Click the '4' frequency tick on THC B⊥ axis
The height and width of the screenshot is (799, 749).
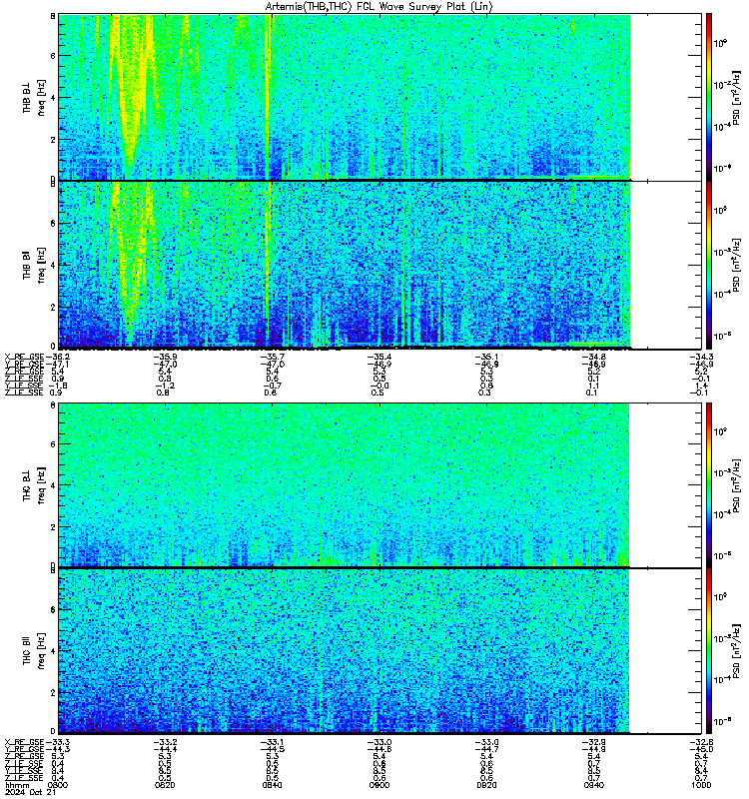53,485
